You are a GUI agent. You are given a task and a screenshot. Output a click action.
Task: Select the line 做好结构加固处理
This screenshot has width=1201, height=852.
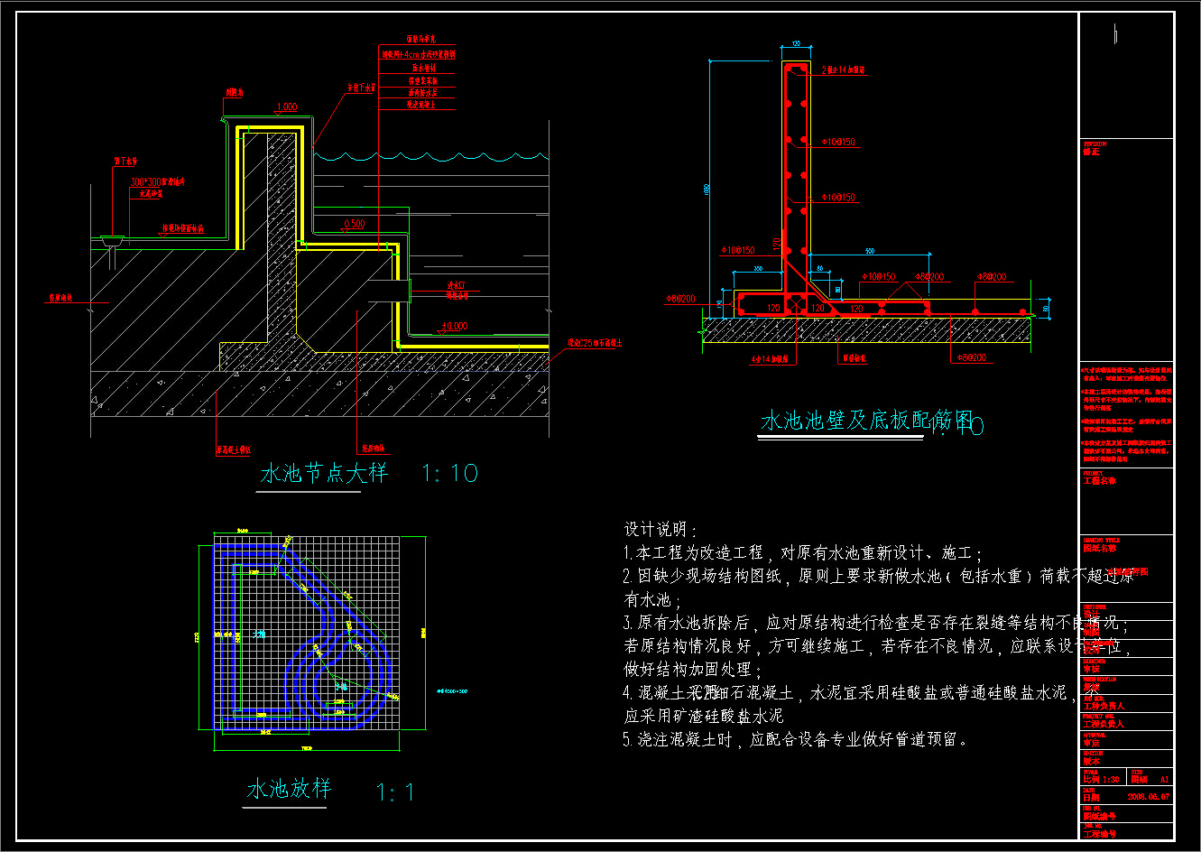[x=693, y=671]
